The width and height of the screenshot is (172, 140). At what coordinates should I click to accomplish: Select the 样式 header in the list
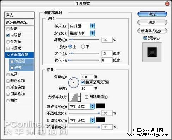tap(19, 15)
